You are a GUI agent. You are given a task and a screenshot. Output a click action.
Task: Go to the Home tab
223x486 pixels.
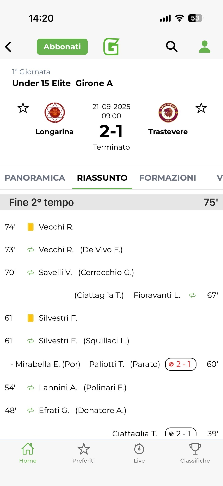(28, 453)
